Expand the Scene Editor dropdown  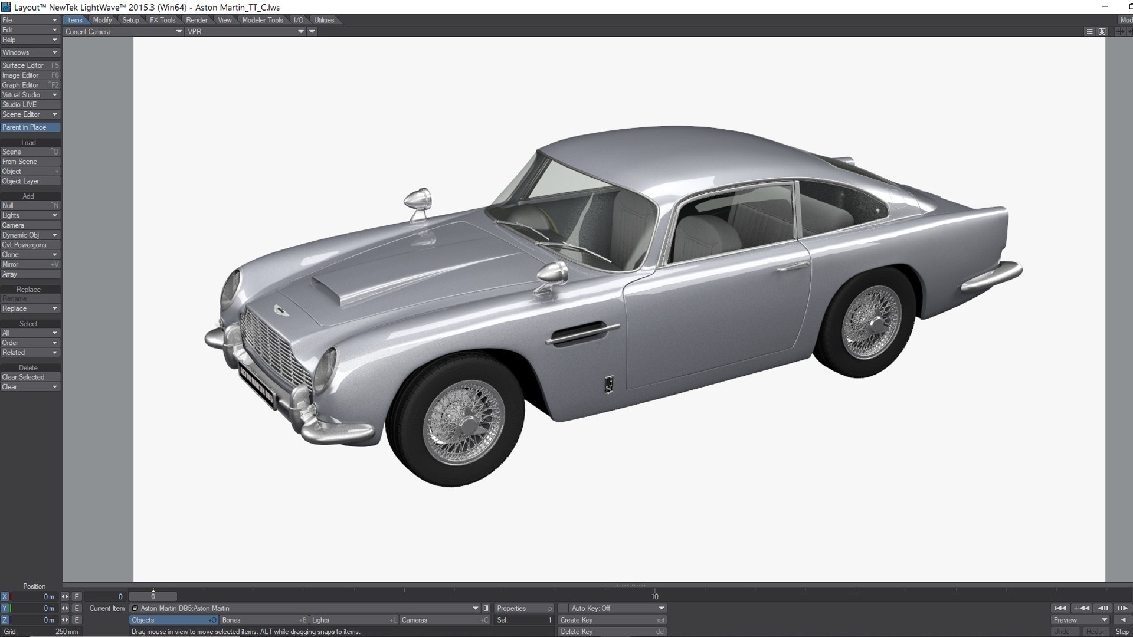(30, 114)
